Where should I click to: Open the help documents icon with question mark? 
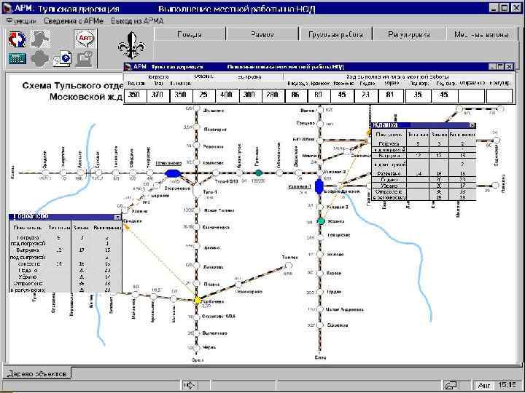[63, 59]
